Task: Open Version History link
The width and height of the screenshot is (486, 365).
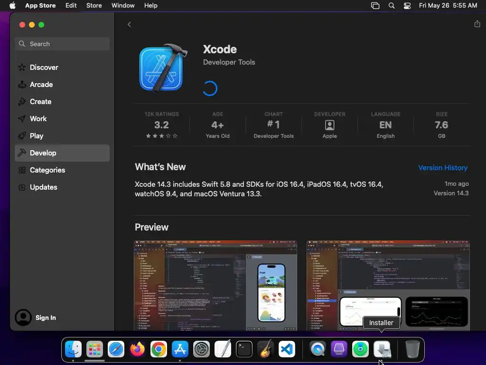Action: coord(443,168)
